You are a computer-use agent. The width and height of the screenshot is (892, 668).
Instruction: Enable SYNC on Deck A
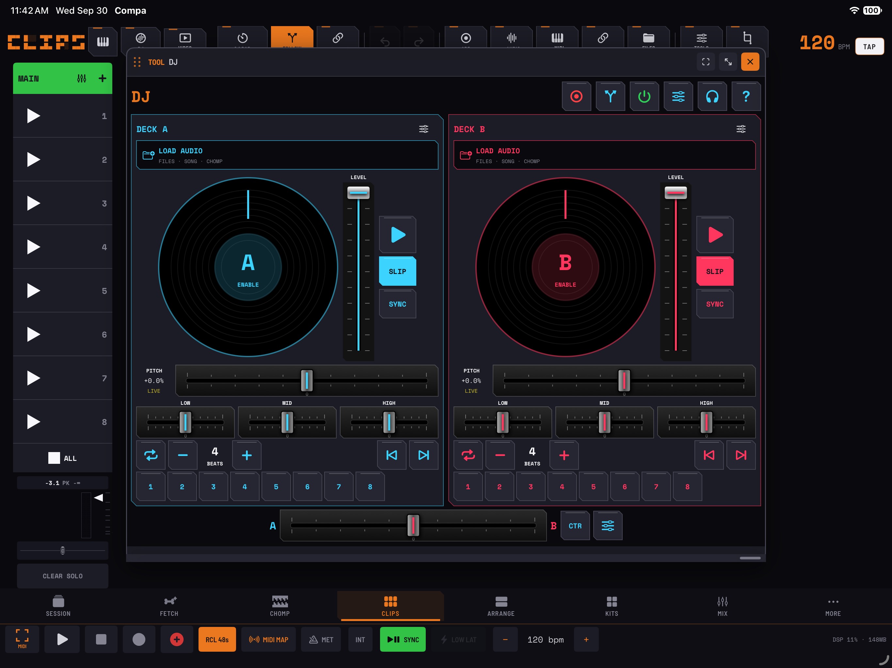398,304
